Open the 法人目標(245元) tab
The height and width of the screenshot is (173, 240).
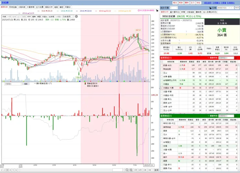click(210, 12)
